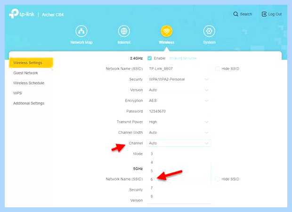Choose channel 7 in dropdown list
Screen dimensions: 292x212
pos(179,188)
